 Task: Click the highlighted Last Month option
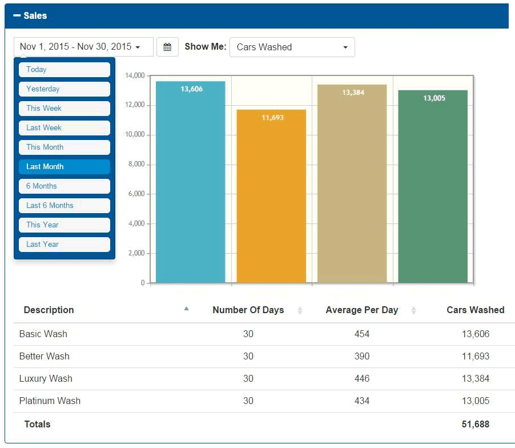tap(64, 167)
